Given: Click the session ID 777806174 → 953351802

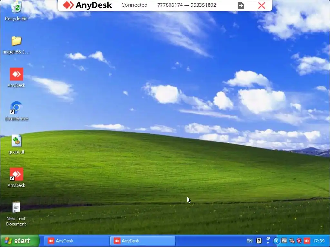Looking at the screenshot, I should click(187, 5).
